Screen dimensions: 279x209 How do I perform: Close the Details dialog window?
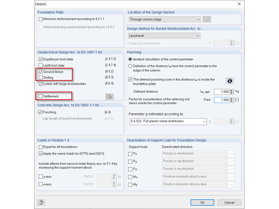click(239, 4)
